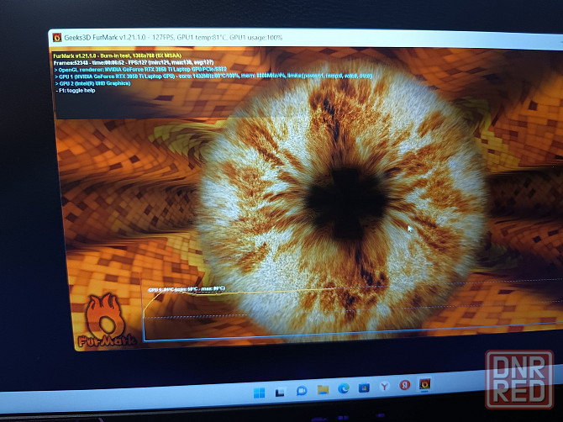Switch to FurMark via taskbar icon
This screenshot has width=563, height=422.
(x=424, y=384)
